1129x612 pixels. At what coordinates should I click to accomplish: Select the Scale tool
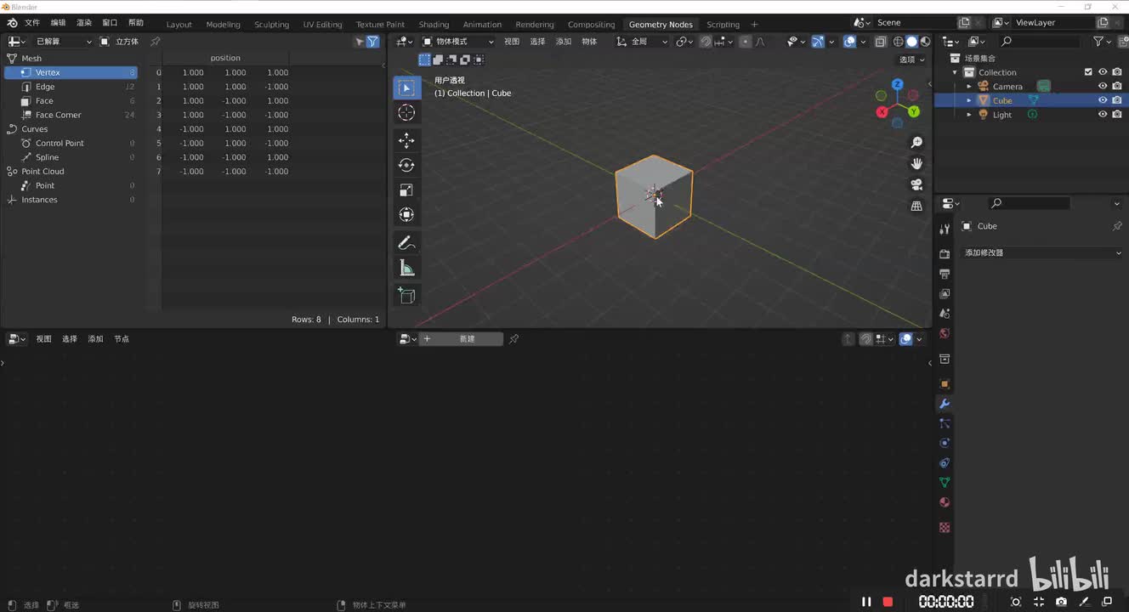tap(406, 190)
